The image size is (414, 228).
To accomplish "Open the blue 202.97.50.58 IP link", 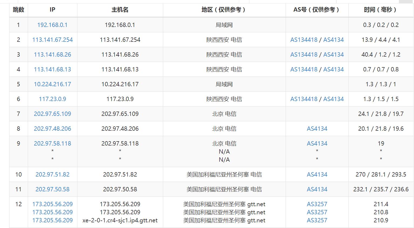I will (x=52, y=189).
